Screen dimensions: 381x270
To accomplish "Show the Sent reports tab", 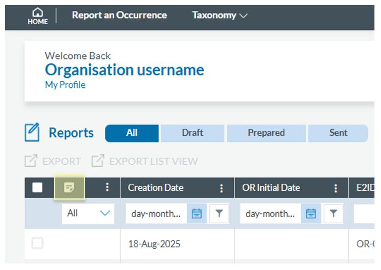I will pyautogui.click(x=338, y=133).
